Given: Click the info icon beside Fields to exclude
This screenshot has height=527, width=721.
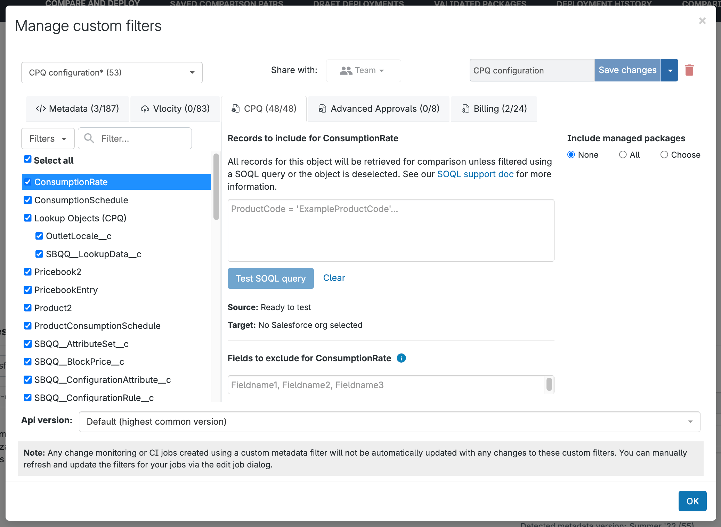Looking at the screenshot, I should 401,358.
